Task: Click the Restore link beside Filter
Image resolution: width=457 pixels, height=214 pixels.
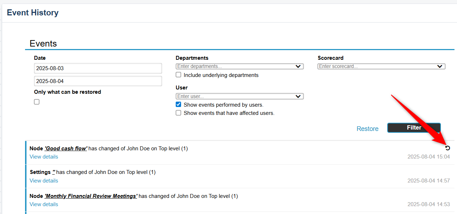Action: click(368, 129)
